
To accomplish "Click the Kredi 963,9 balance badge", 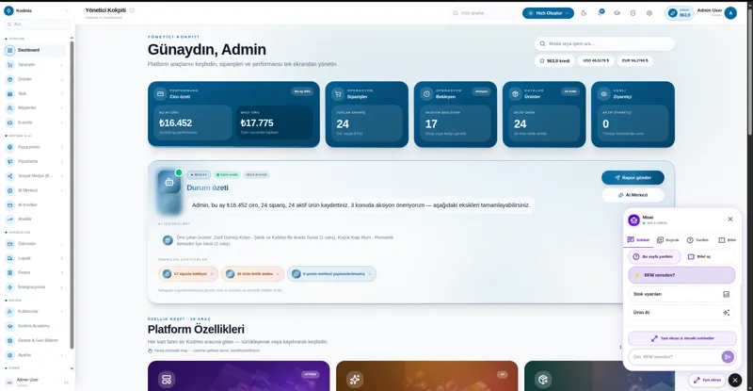I will coord(679,13).
